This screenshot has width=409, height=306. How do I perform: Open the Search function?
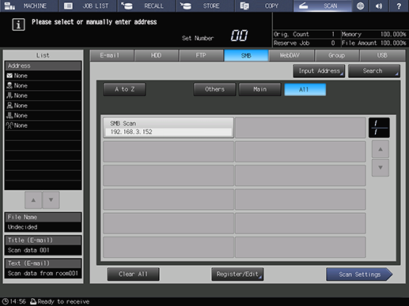[x=374, y=71]
